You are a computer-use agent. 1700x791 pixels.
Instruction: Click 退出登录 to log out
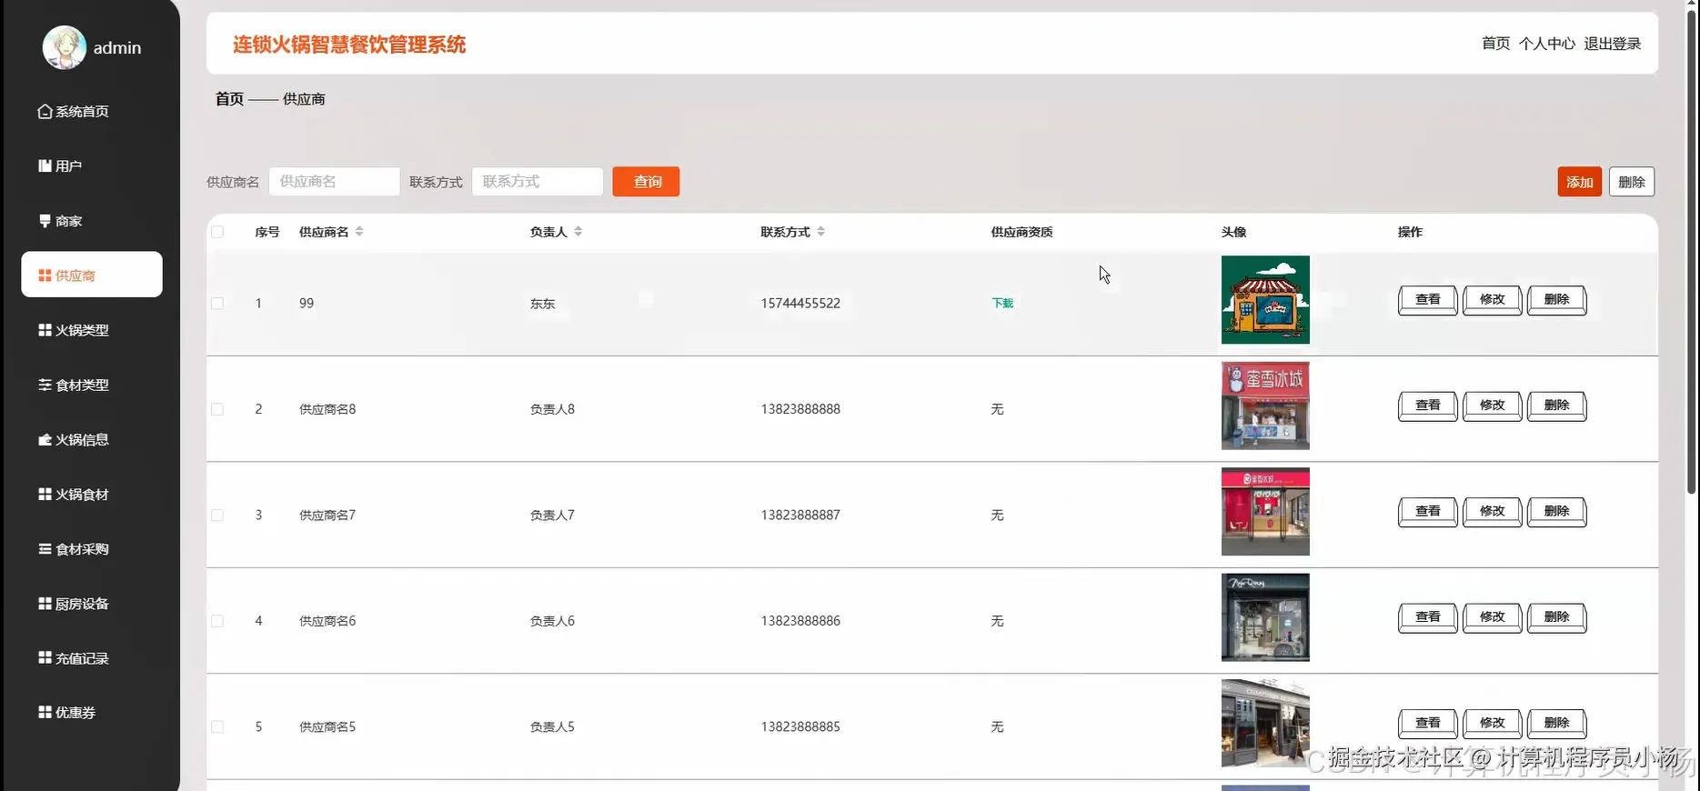(x=1612, y=44)
